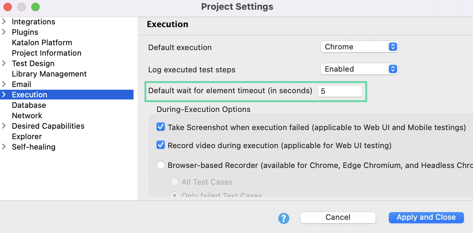
Task: Expand the Desired Capabilities node
Action: tap(4, 126)
